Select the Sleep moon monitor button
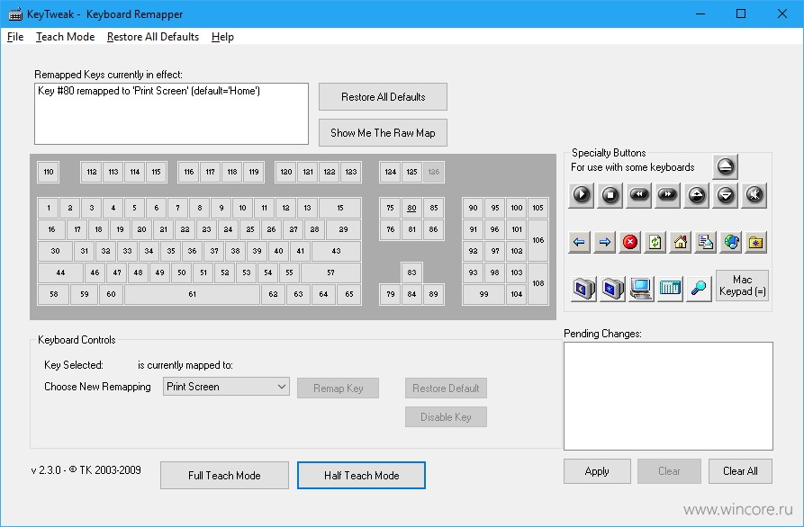Viewport: 804px width, 527px height. [583, 289]
